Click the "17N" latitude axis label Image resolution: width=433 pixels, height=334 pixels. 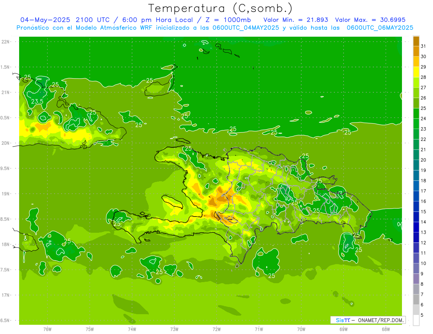click(x=5, y=295)
